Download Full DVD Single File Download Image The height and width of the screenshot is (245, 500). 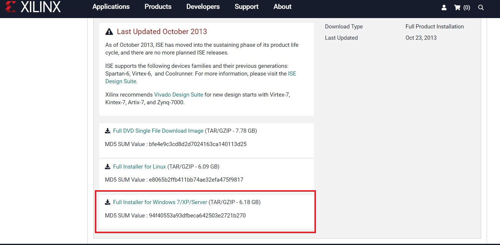(x=158, y=131)
